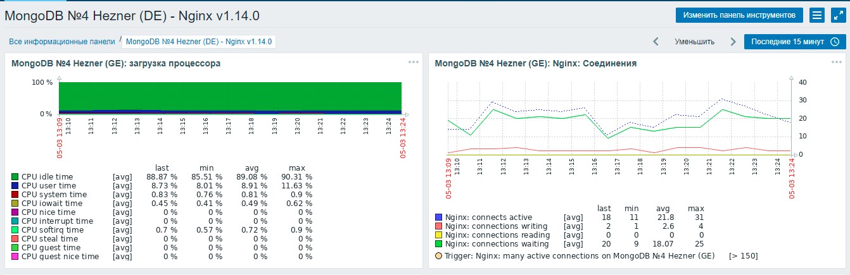This screenshot has width=850, height=275.
Task: Open the dashboard hamburger actions menu
Action: 817,15
